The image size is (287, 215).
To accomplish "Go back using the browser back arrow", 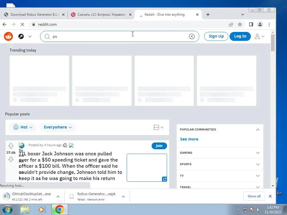I will [4, 24].
